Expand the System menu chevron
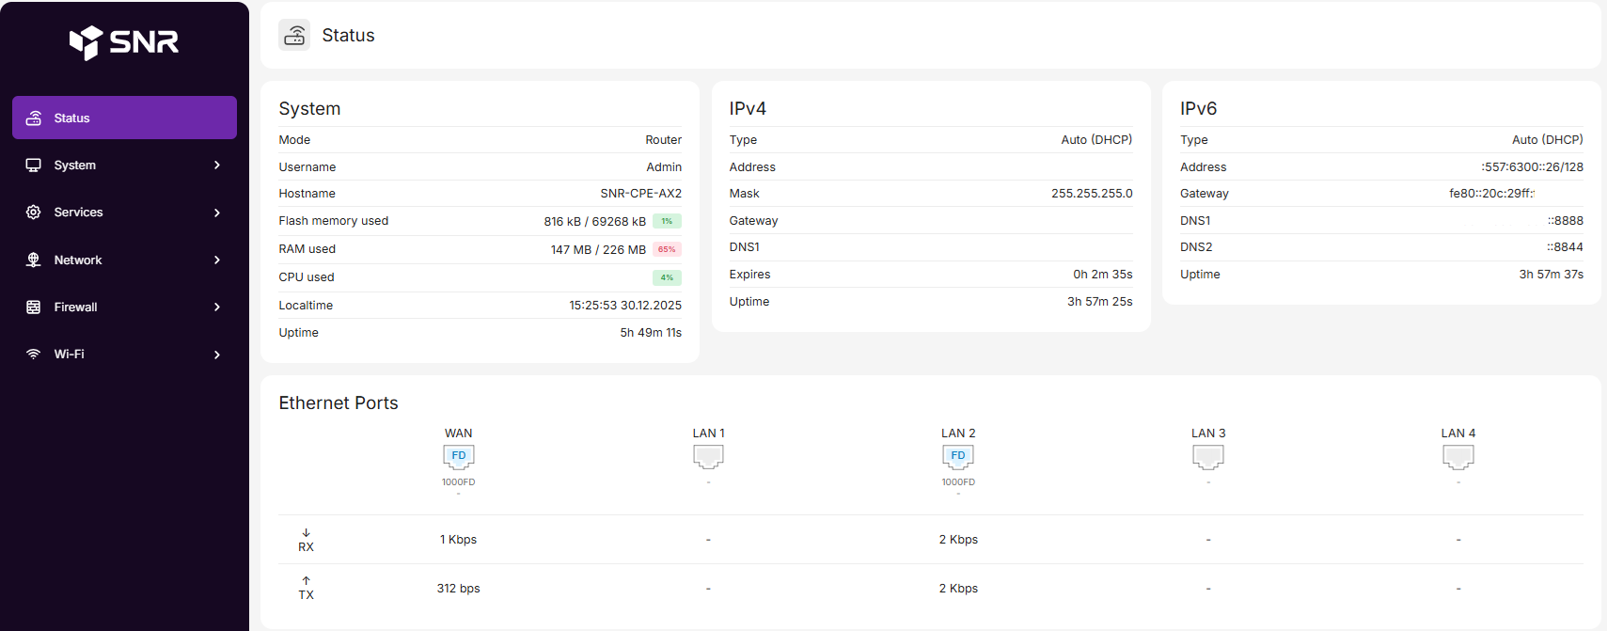This screenshot has width=1607, height=631. [217, 166]
